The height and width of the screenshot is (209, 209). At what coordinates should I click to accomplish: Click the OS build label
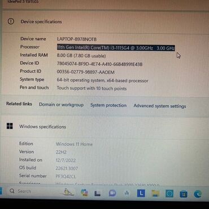point(28,168)
